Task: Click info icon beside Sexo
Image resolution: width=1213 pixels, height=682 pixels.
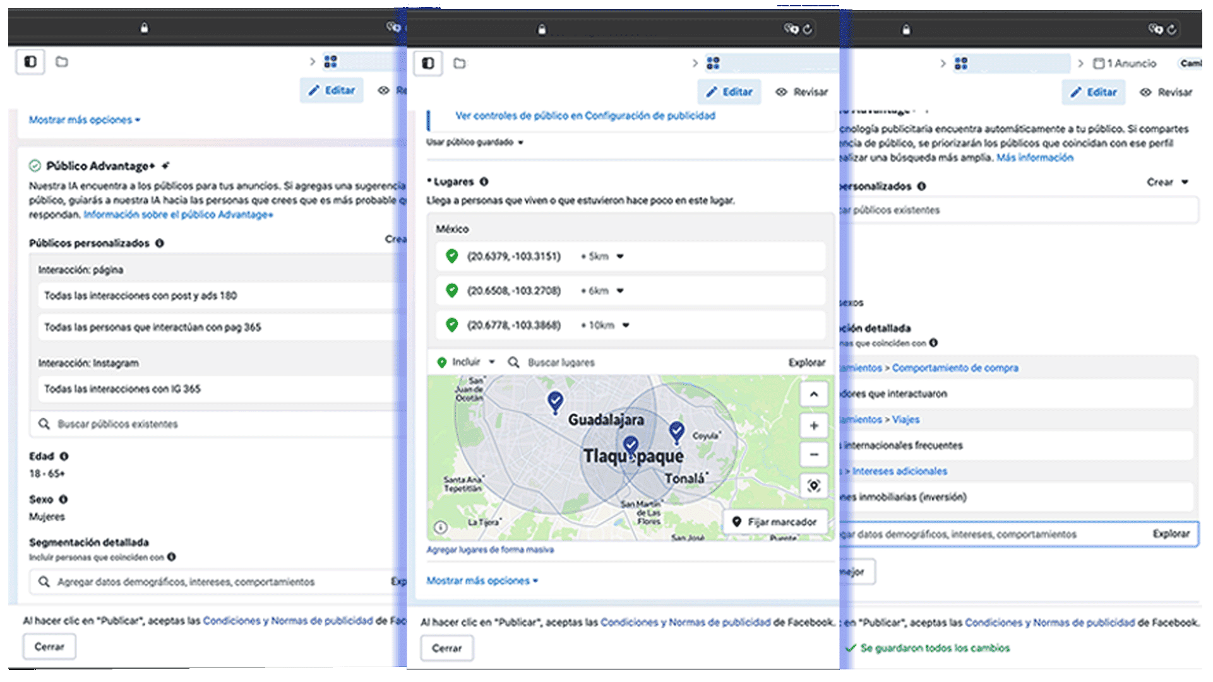Action: pos(63,499)
